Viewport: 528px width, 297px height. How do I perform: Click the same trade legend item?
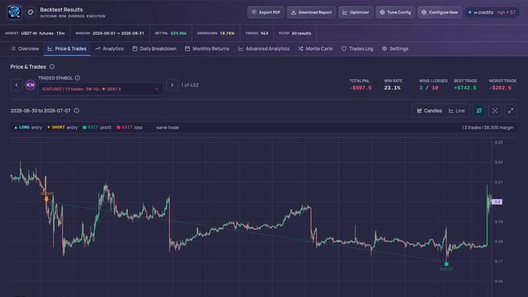(x=164, y=127)
